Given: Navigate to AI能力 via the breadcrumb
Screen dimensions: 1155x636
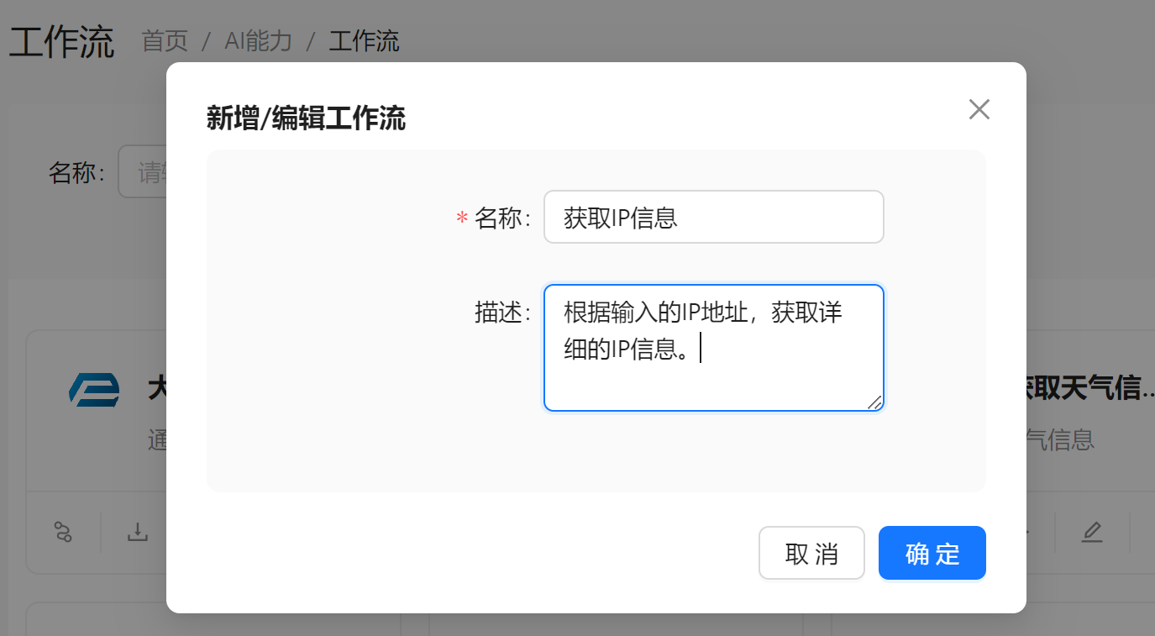Looking at the screenshot, I should tap(256, 41).
